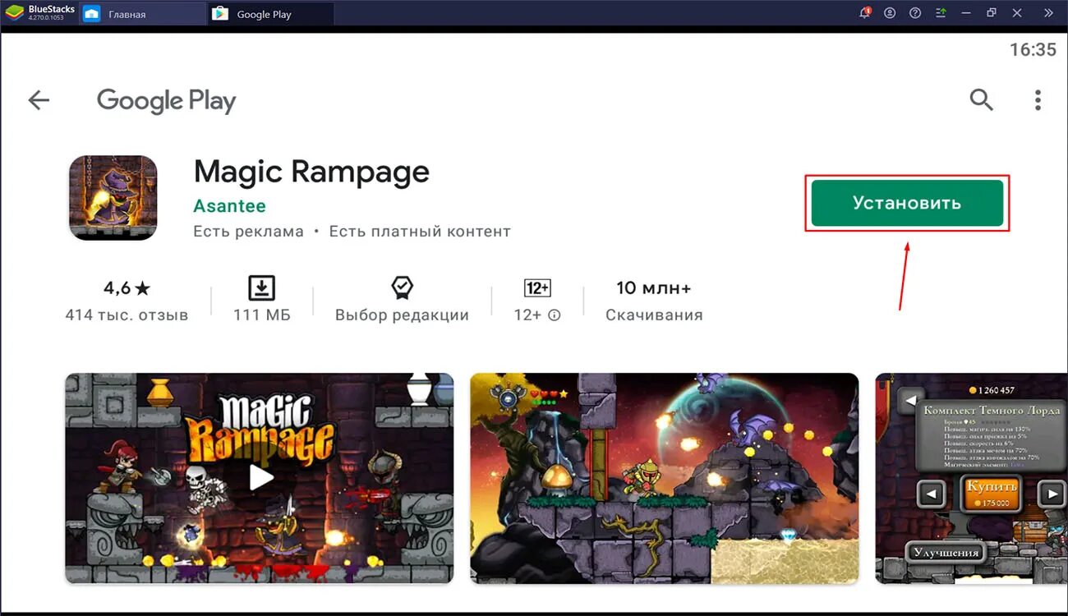Click the BlueStacks logo
1068x616 pixels.
[x=15, y=12]
